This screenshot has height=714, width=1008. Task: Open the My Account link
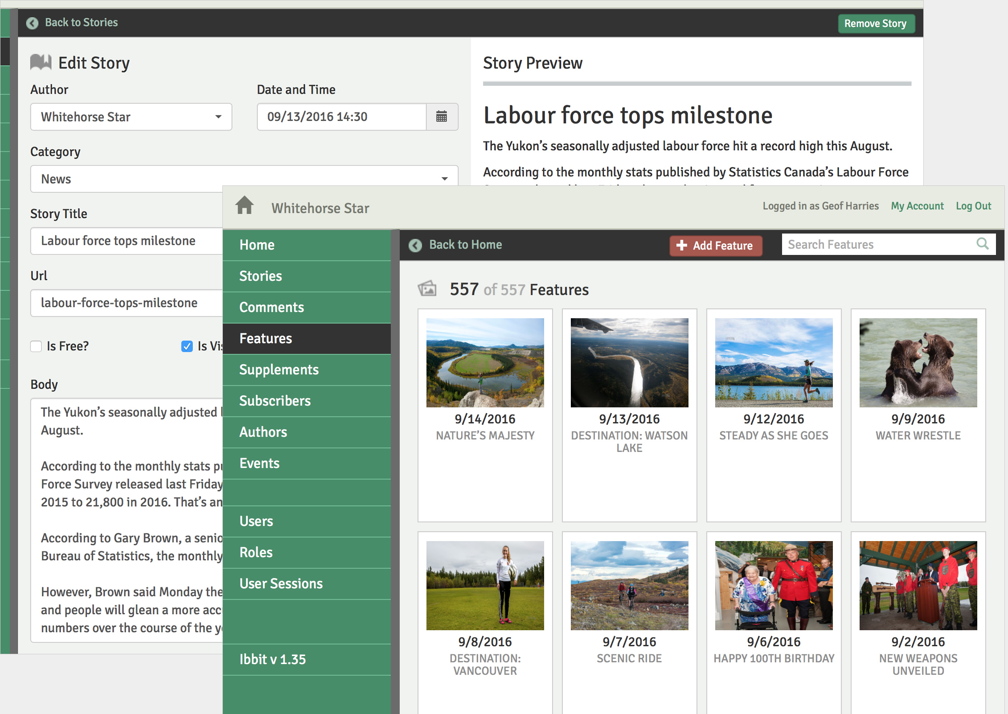[x=917, y=206]
